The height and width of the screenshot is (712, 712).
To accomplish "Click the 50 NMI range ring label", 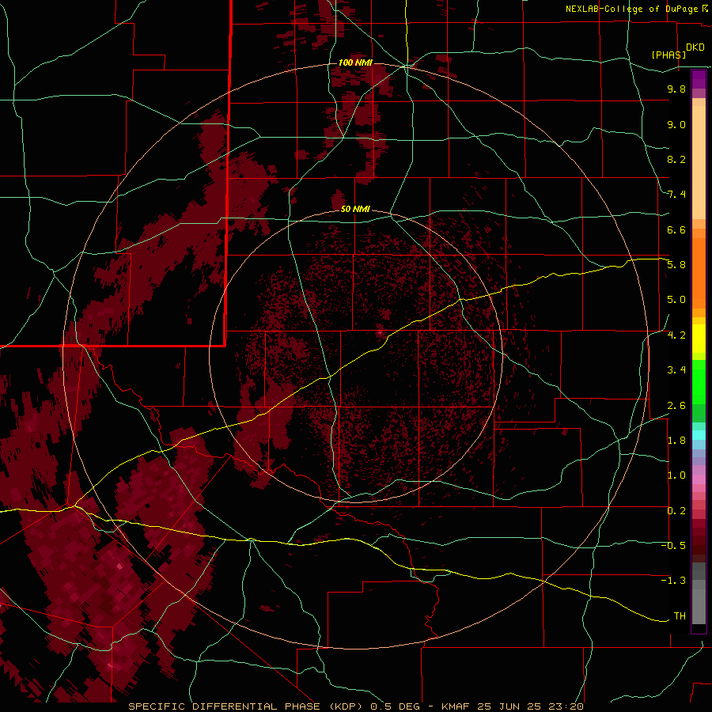I will click(355, 209).
